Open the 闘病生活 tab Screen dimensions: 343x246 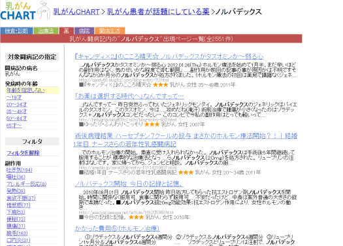(110, 31)
